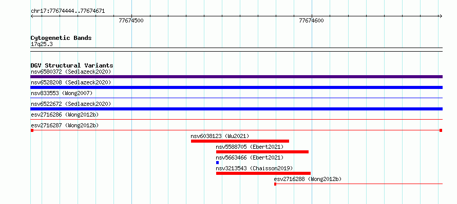
Task: Click the DGV Structural Variants track title
Action: click(72, 65)
